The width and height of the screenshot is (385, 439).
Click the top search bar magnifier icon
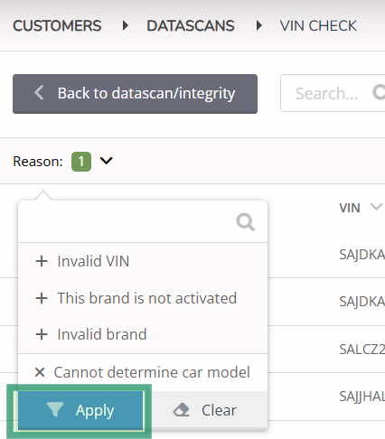coord(379,92)
